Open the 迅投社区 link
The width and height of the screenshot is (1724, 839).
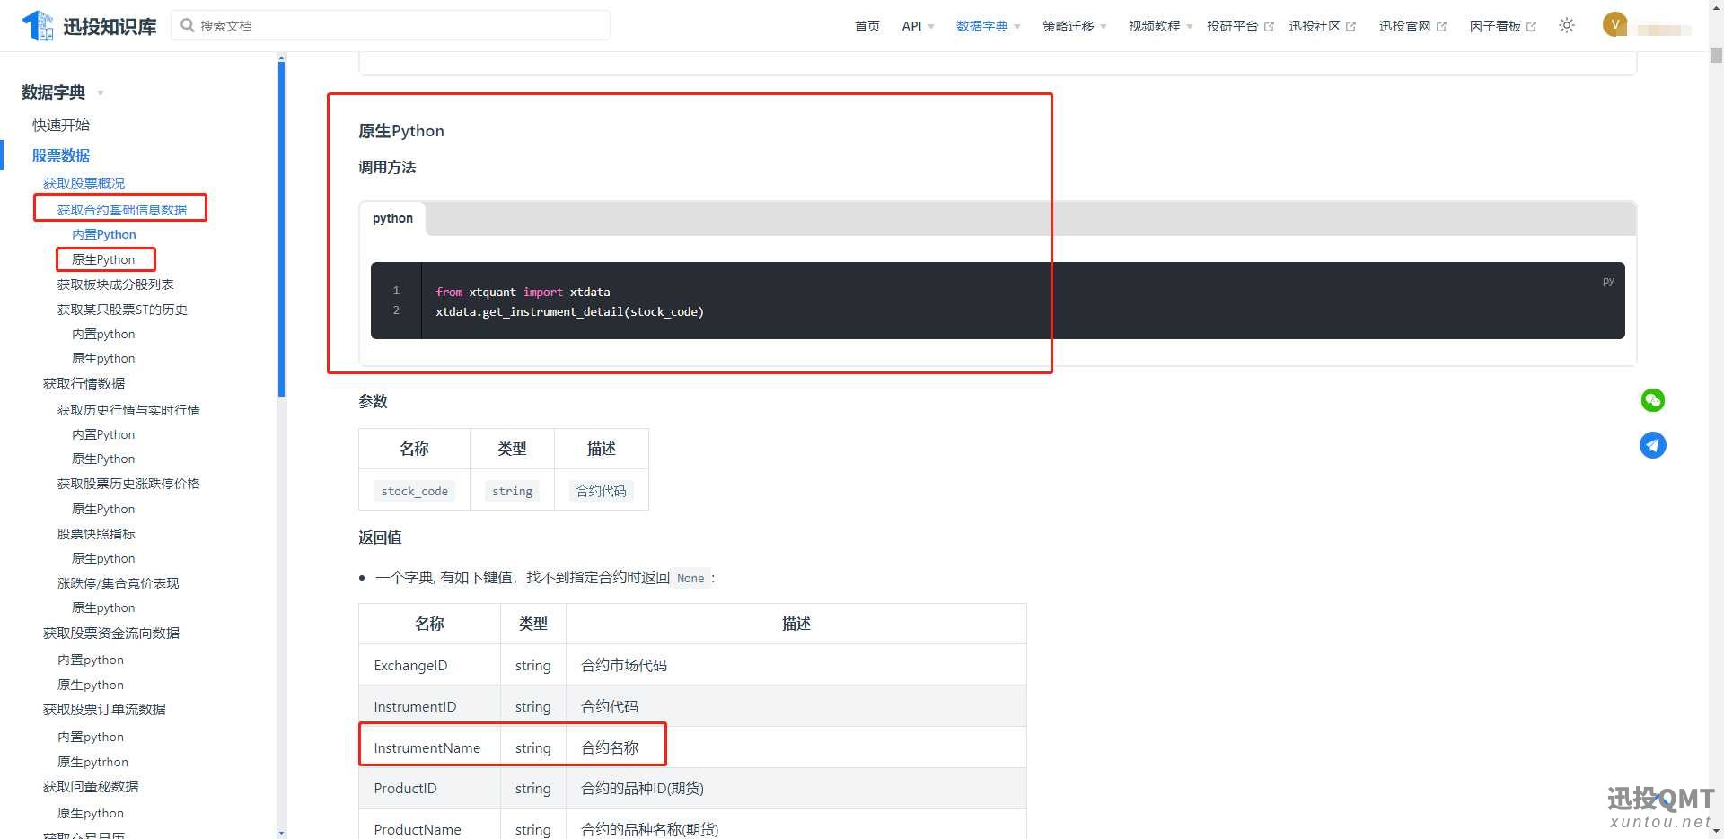pyautogui.click(x=1315, y=26)
